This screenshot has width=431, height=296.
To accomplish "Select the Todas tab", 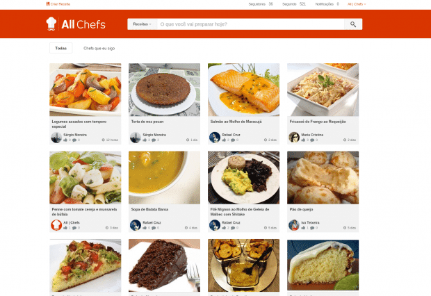I will tap(60, 48).
